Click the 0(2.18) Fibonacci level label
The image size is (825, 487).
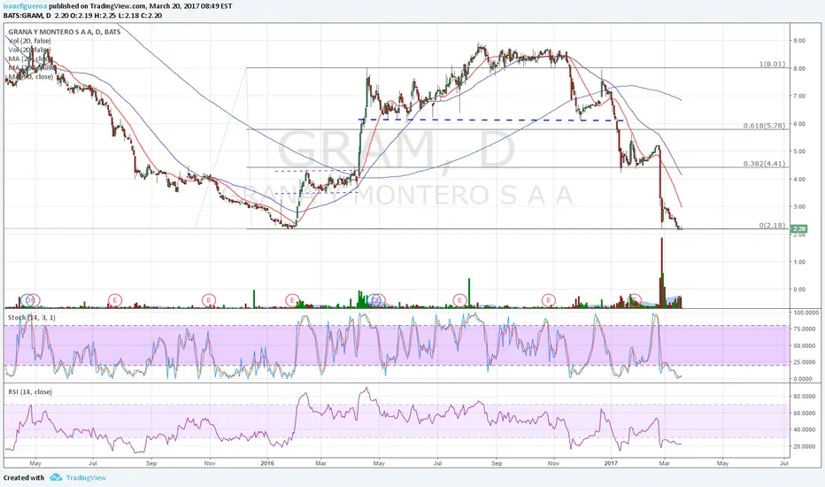tap(772, 225)
